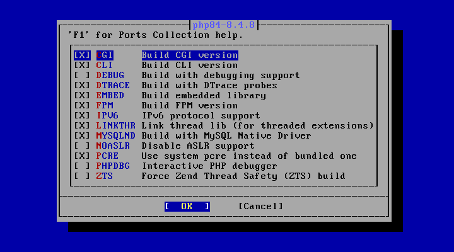
Task: Confirm options with the OK button
Action: click(187, 206)
